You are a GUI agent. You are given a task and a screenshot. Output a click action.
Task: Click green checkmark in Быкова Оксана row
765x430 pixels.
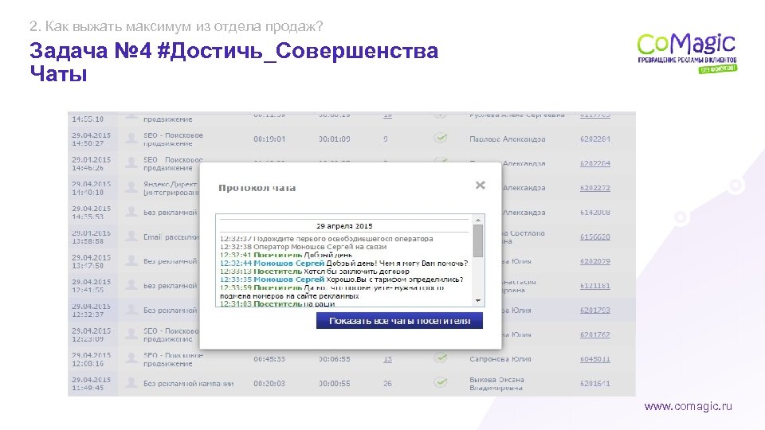pos(441,382)
